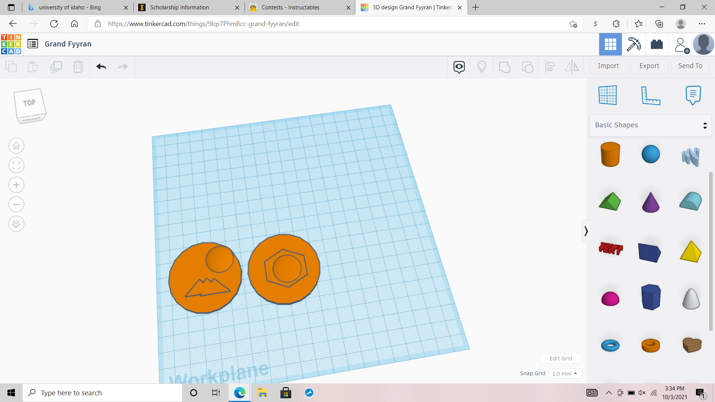715x402 pixels.
Task: Click the mirror tool icon
Action: pyautogui.click(x=572, y=66)
